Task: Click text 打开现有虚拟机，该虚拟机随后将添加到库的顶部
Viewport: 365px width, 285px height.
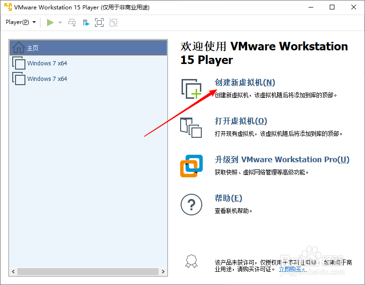Action: (x=278, y=134)
